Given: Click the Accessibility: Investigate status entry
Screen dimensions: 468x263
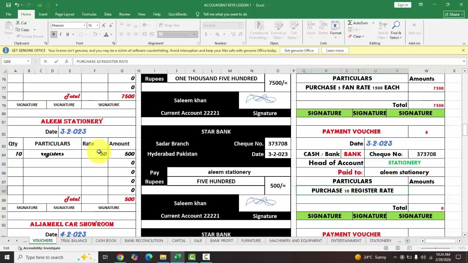Looking at the screenshot, I should tap(39, 248).
